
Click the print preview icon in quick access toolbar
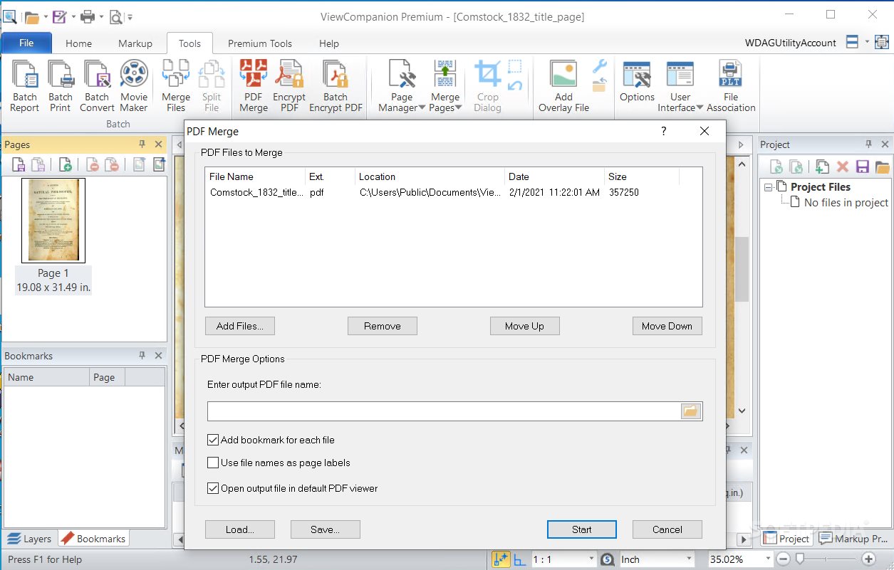pos(116,16)
